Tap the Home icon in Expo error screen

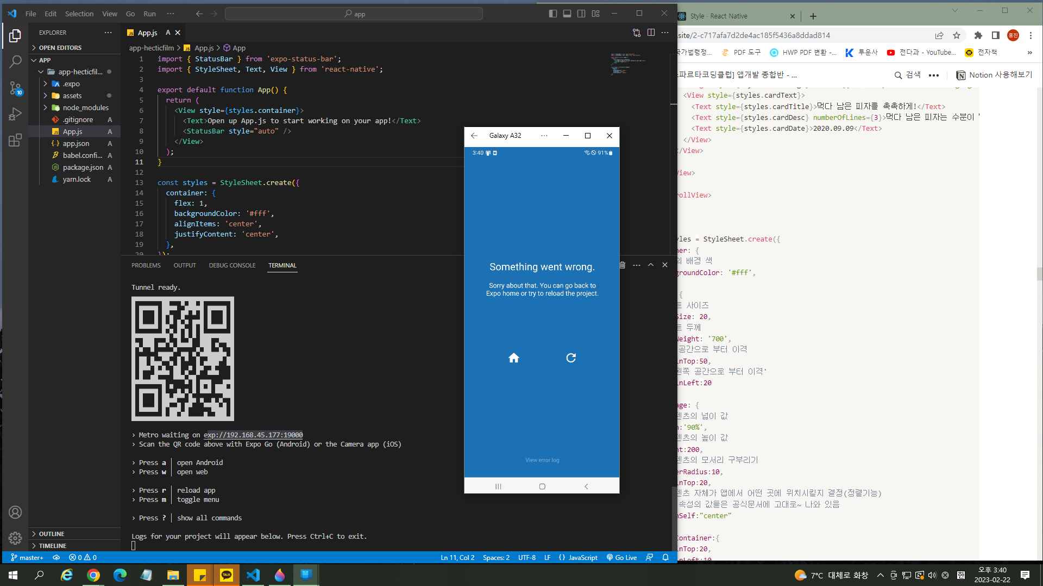click(x=513, y=358)
